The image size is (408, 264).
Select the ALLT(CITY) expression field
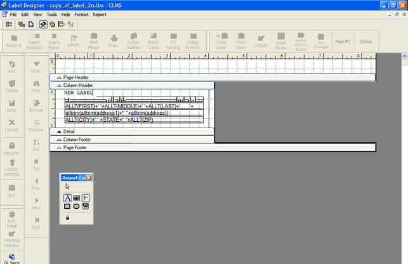pos(109,119)
